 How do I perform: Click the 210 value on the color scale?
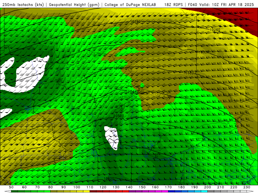221,187
